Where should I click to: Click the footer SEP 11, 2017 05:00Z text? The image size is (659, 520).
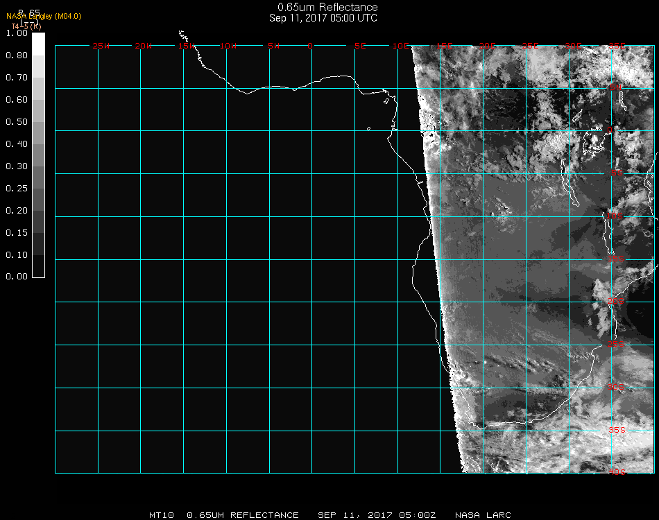pyautogui.click(x=377, y=515)
